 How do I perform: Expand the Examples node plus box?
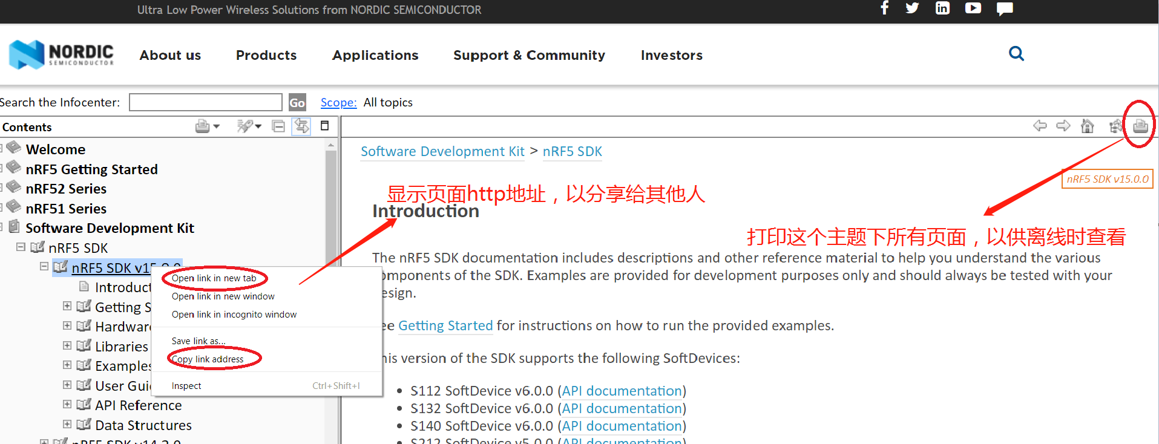(x=67, y=365)
